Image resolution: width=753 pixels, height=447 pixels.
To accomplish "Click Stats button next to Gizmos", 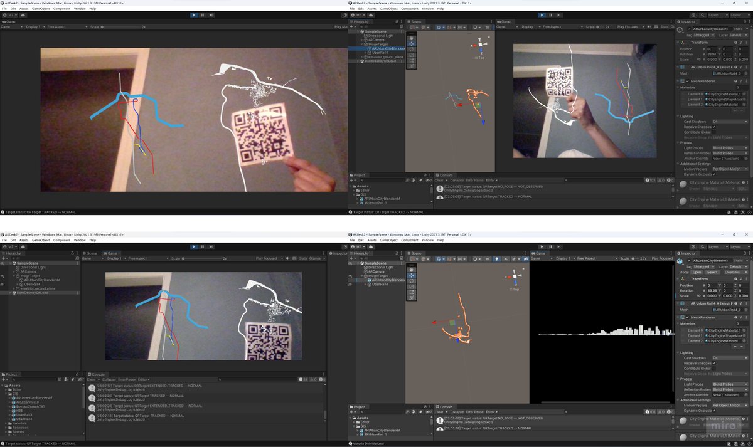I will click(x=303, y=258).
